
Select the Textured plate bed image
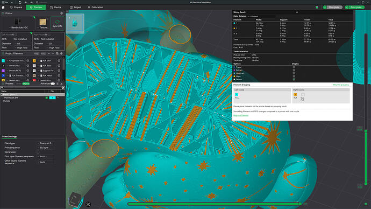(43, 22)
